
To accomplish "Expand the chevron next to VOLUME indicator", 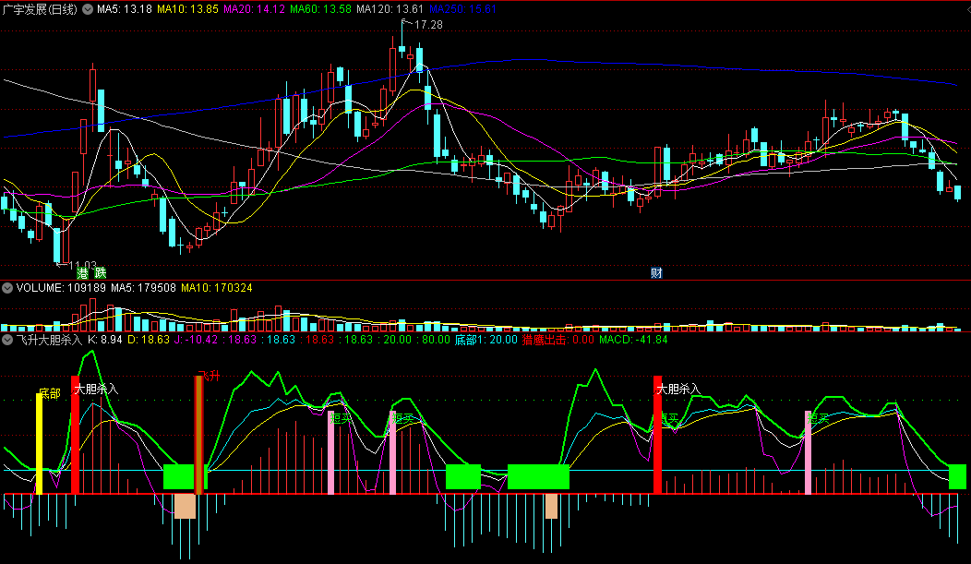I will point(7,288).
